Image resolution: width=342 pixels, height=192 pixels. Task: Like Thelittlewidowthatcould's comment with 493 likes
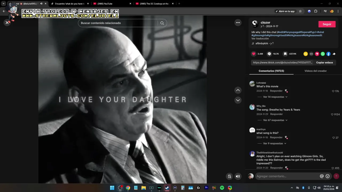(x=333, y=168)
